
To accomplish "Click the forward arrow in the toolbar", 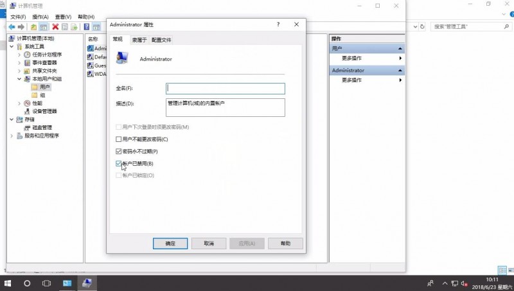I will click(x=21, y=27).
